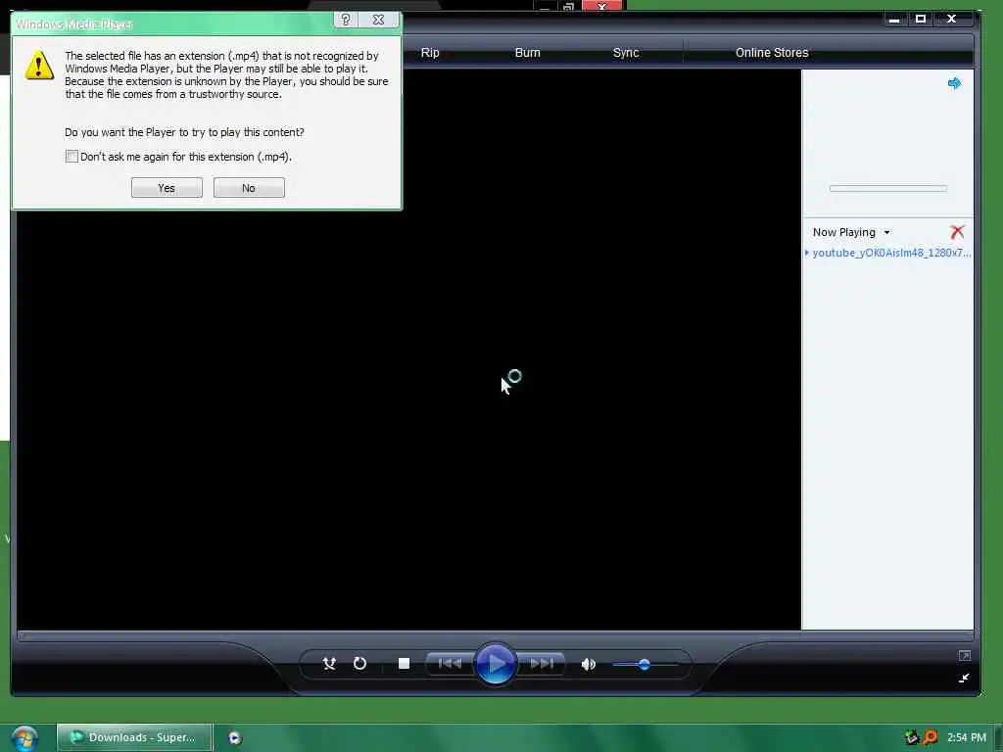Open the Windows Start orb
This screenshot has height=752, width=1003.
coord(24,737)
